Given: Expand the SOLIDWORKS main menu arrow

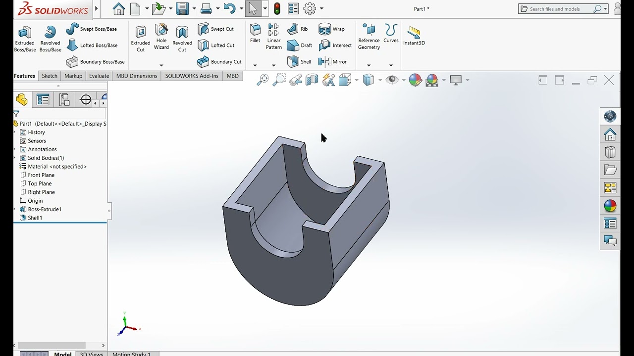Looking at the screenshot, I should 97,8.
